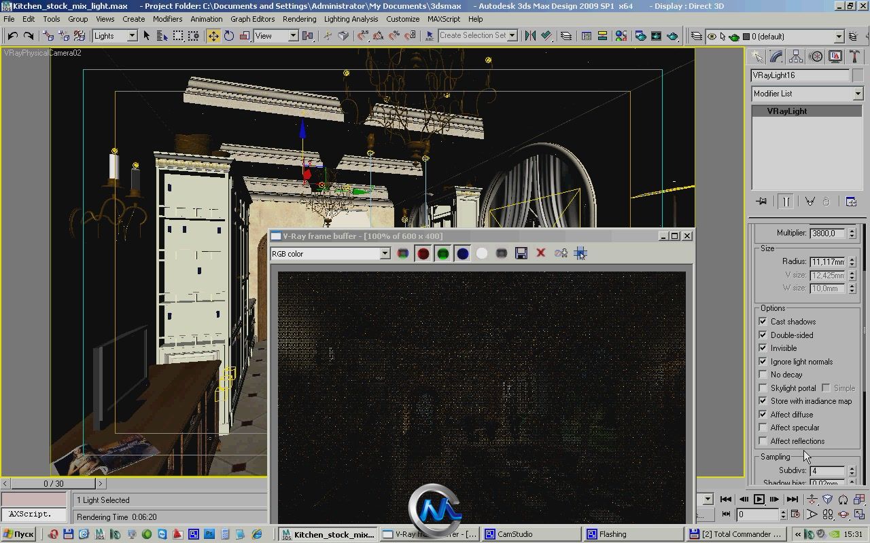Toggle the Cast shadows checkbox
Screen dimensions: 870x543
763,322
